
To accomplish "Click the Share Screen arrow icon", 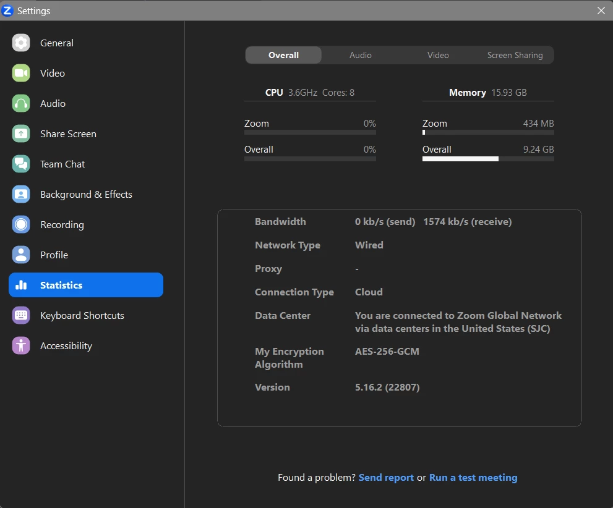I will [20, 133].
